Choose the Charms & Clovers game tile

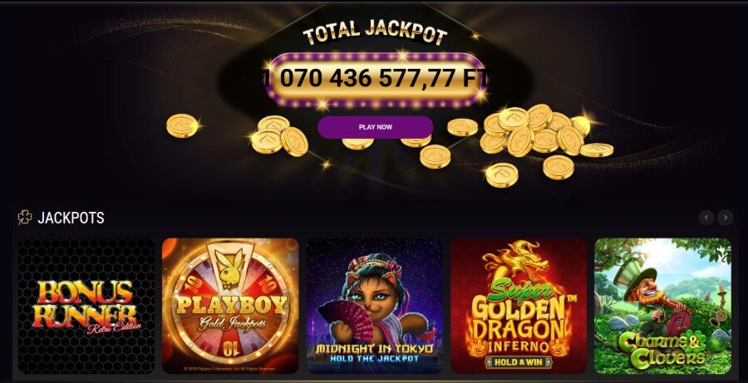tap(662, 306)
